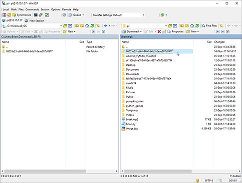Click the local panel Filter icon
242x183 pixels.
pos(70,26)
